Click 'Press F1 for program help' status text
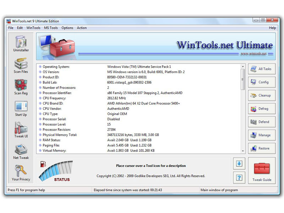 [26, 190]
